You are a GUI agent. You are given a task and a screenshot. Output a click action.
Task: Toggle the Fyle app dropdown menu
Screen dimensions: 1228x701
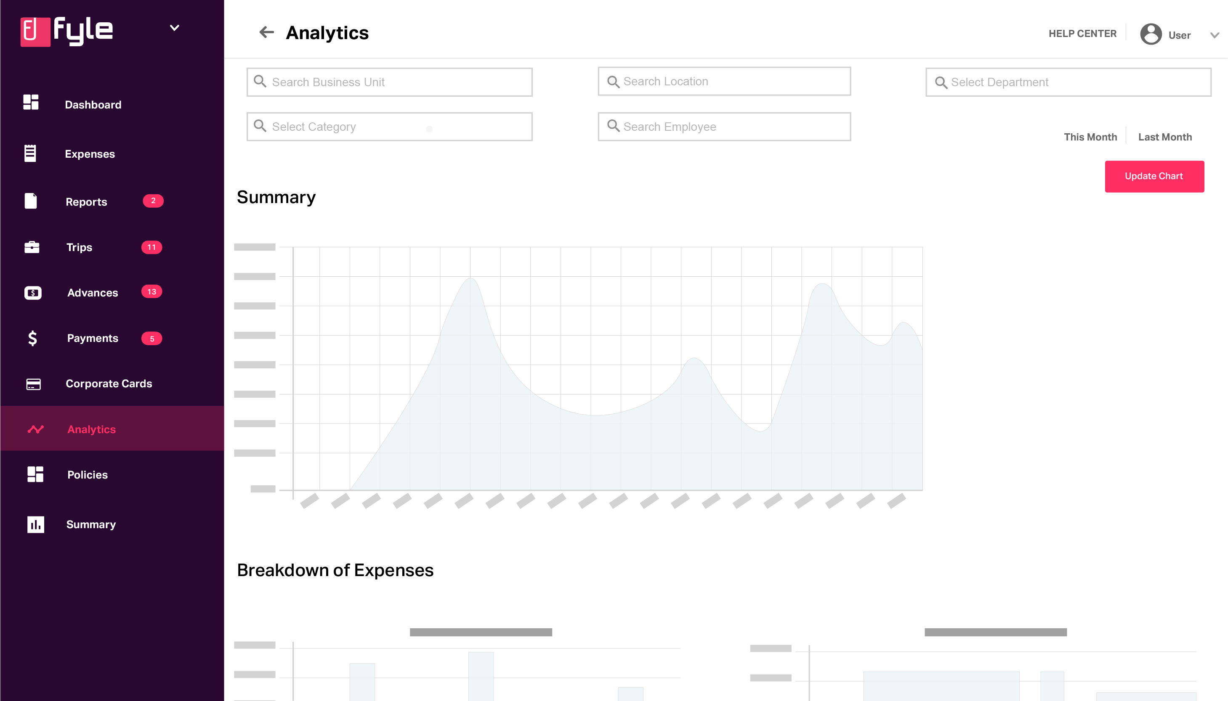coord(174,27)
